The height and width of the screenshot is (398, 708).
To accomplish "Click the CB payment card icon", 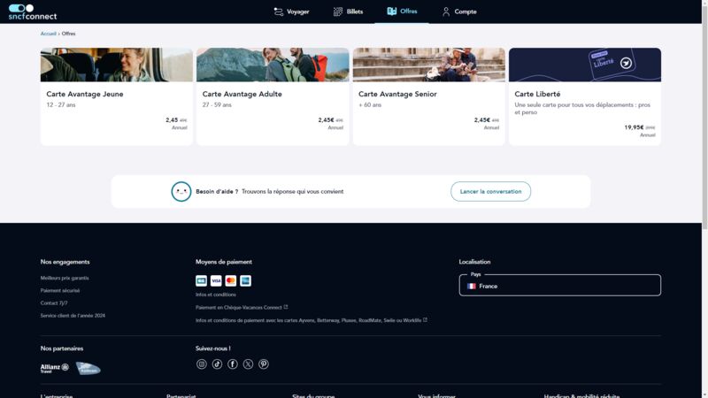I will [x=202, y=280].
